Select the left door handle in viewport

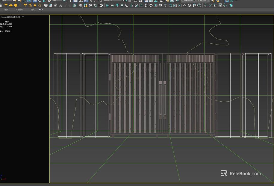[x=161, y=100]
